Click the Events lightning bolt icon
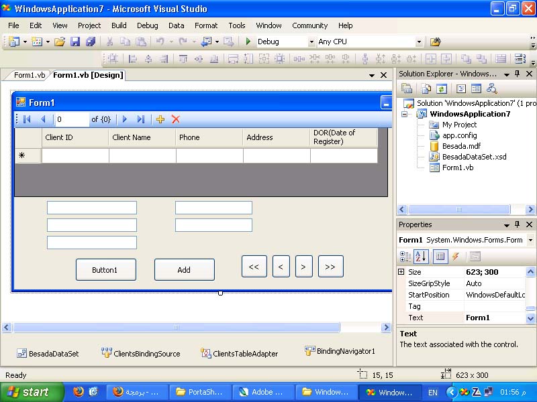The image size is (537, 402). (x=456, y=257)
